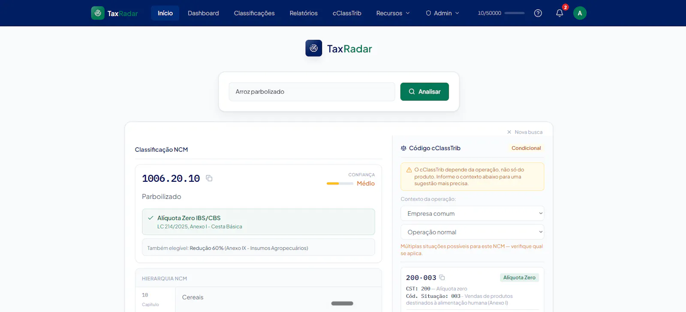The width and height of the screenshot is (686, 312).
Task: Click the Contexto da operação label
Action: 428,199
